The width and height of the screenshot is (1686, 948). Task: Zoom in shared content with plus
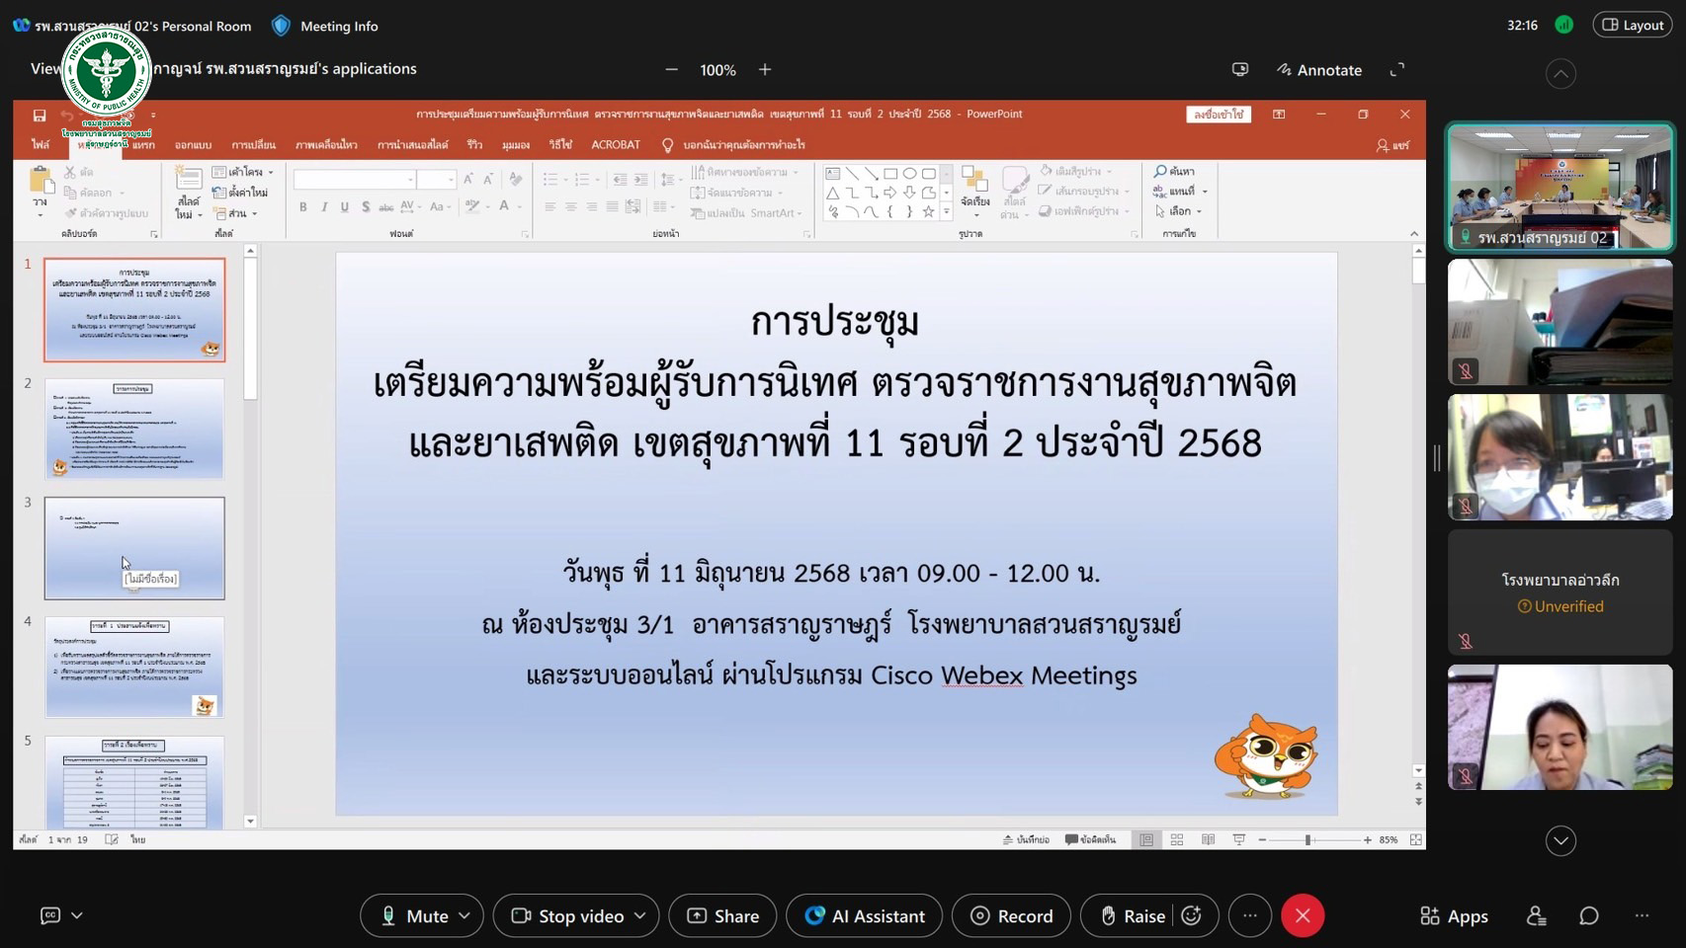coord(765,70)
